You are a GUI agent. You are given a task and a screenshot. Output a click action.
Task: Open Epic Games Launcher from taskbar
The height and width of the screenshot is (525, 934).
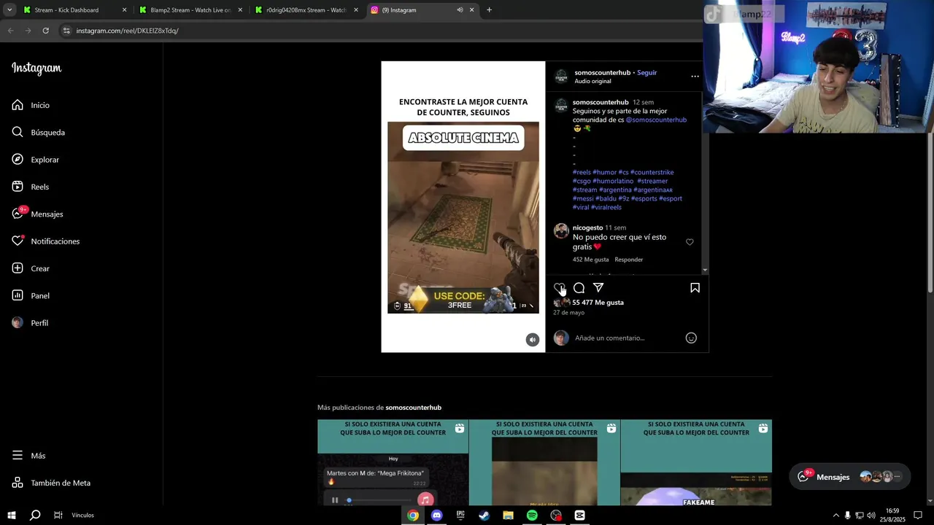pos(460,516)
